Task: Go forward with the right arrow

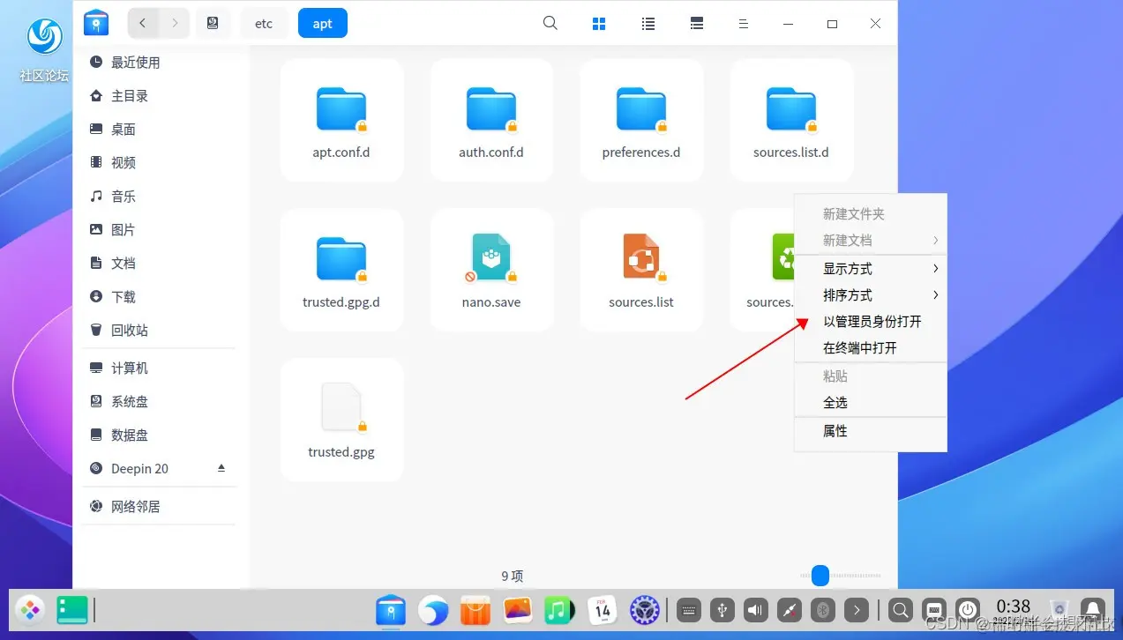Action: tap(175, 23)
